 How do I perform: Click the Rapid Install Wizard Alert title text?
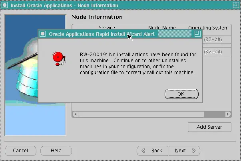click(102, 34)
